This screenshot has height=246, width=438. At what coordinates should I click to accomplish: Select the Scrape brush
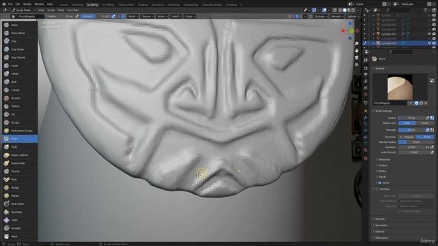(20, 122)
